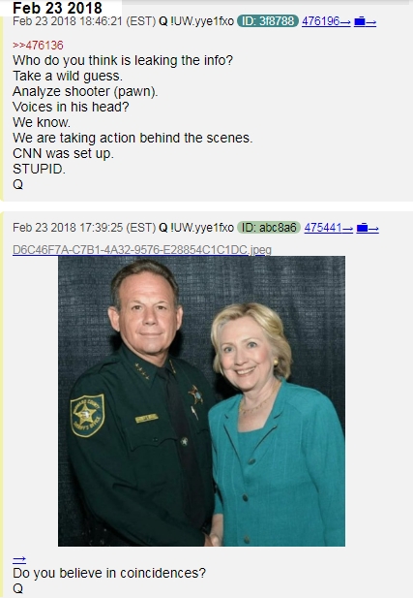Click the 'We are taking action behind the scenes.' line

click(x=133, y=138)
